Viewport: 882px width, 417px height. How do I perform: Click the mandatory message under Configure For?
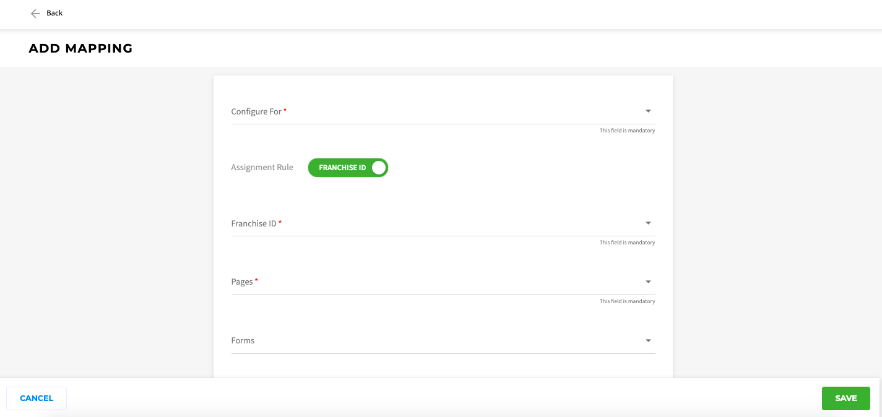(x=627, y=131)
